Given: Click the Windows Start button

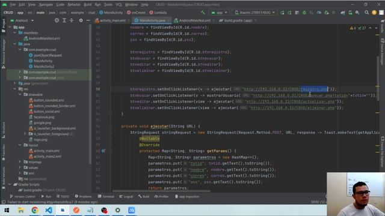Looking at the screenshot, I should click(7, 210).
